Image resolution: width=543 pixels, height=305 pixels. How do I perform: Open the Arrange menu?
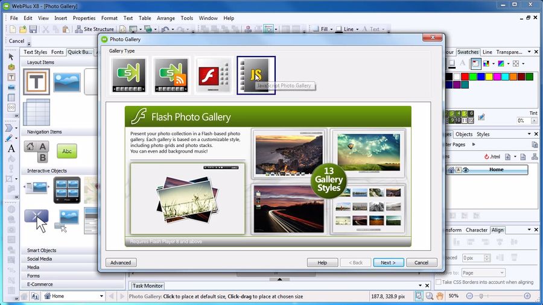click(165, 18)
